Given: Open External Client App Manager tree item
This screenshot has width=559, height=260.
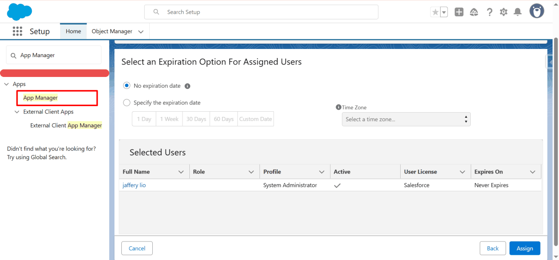Looking at the screenshot, I should pyautogui.click(x=66, y=125).
